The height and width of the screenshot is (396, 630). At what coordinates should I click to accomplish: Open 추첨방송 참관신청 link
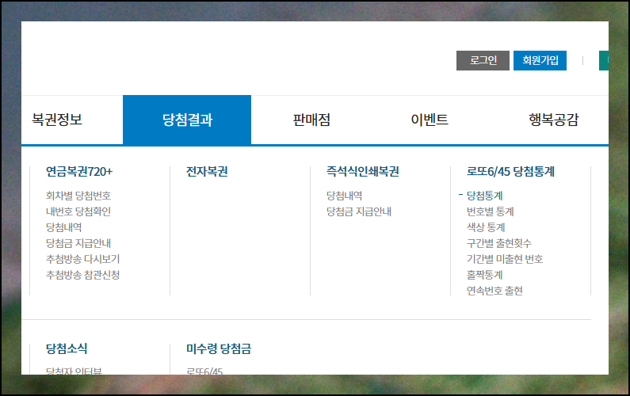coord(82,275)
